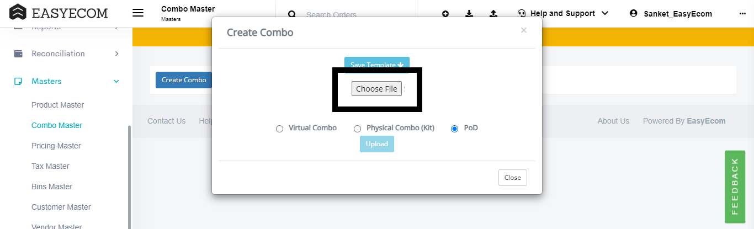Viewport: 754px width, 229px height.
Task: Click the green Feedback side tab
Action: point(735,187)
